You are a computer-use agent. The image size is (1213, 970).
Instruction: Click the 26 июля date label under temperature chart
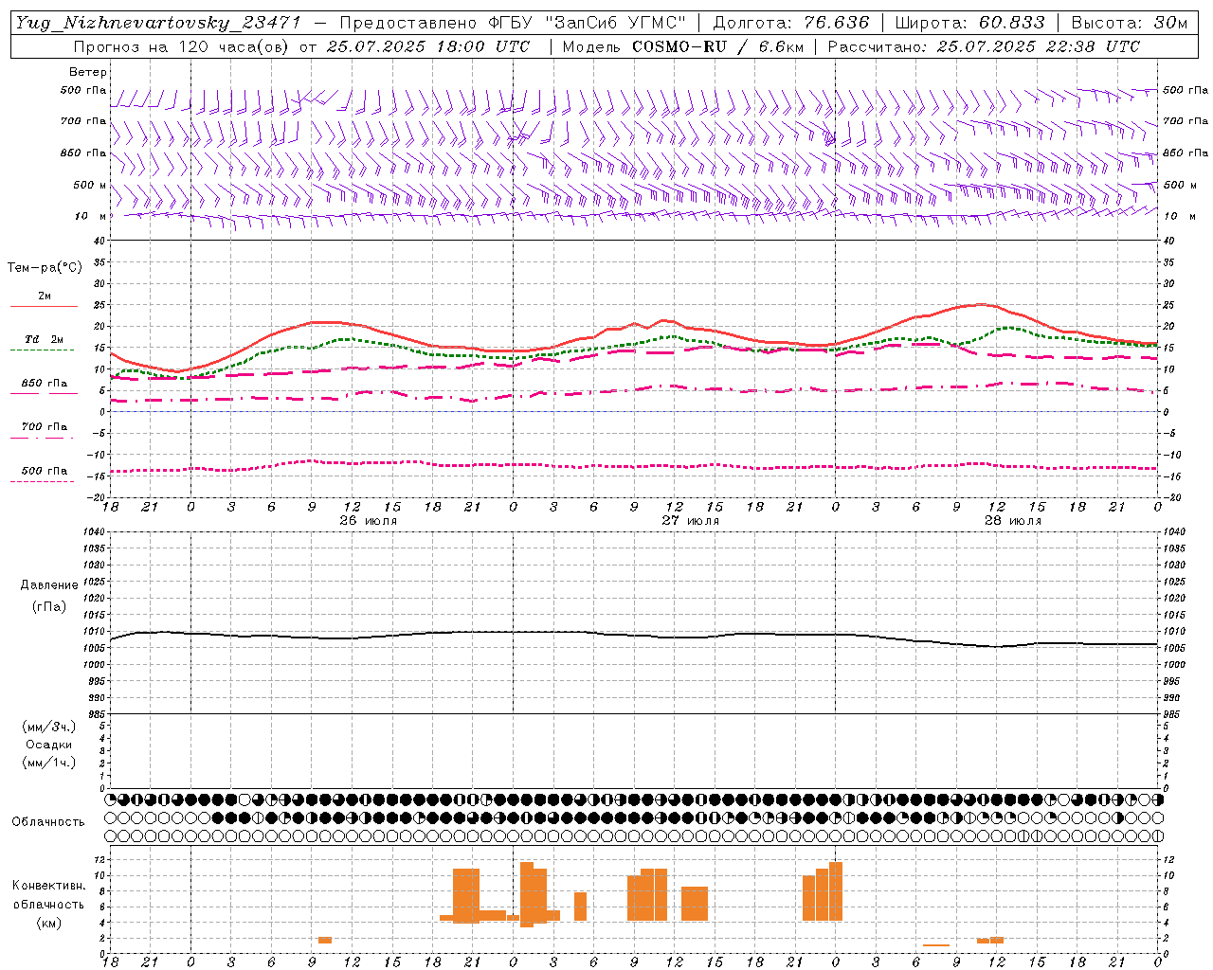[369, 521]
